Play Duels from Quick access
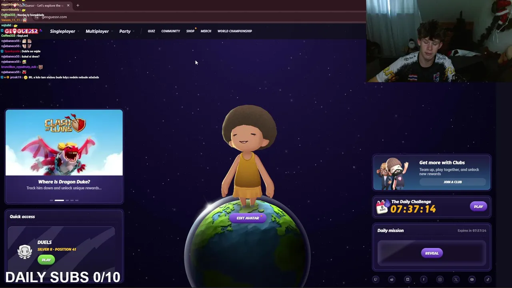This screenshot has height=288, width=512. [x=46, y=260]
